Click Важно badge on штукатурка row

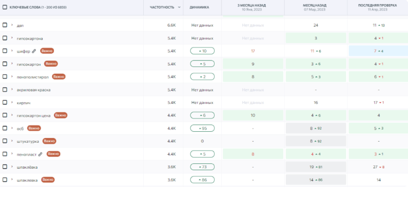tap(49, 141)
